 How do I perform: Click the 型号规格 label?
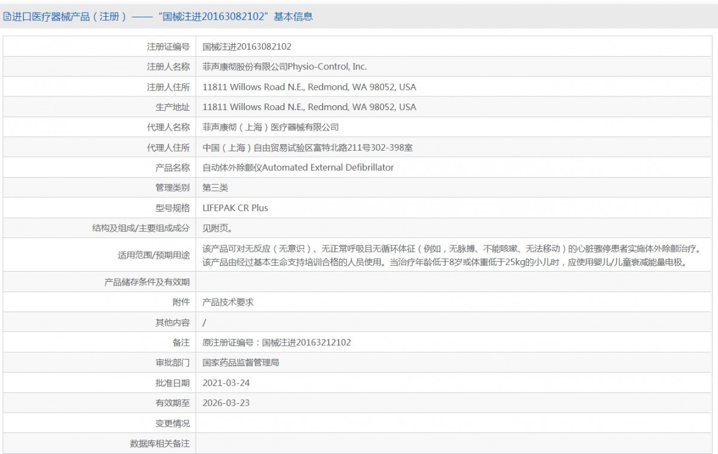tap(173, 208)
